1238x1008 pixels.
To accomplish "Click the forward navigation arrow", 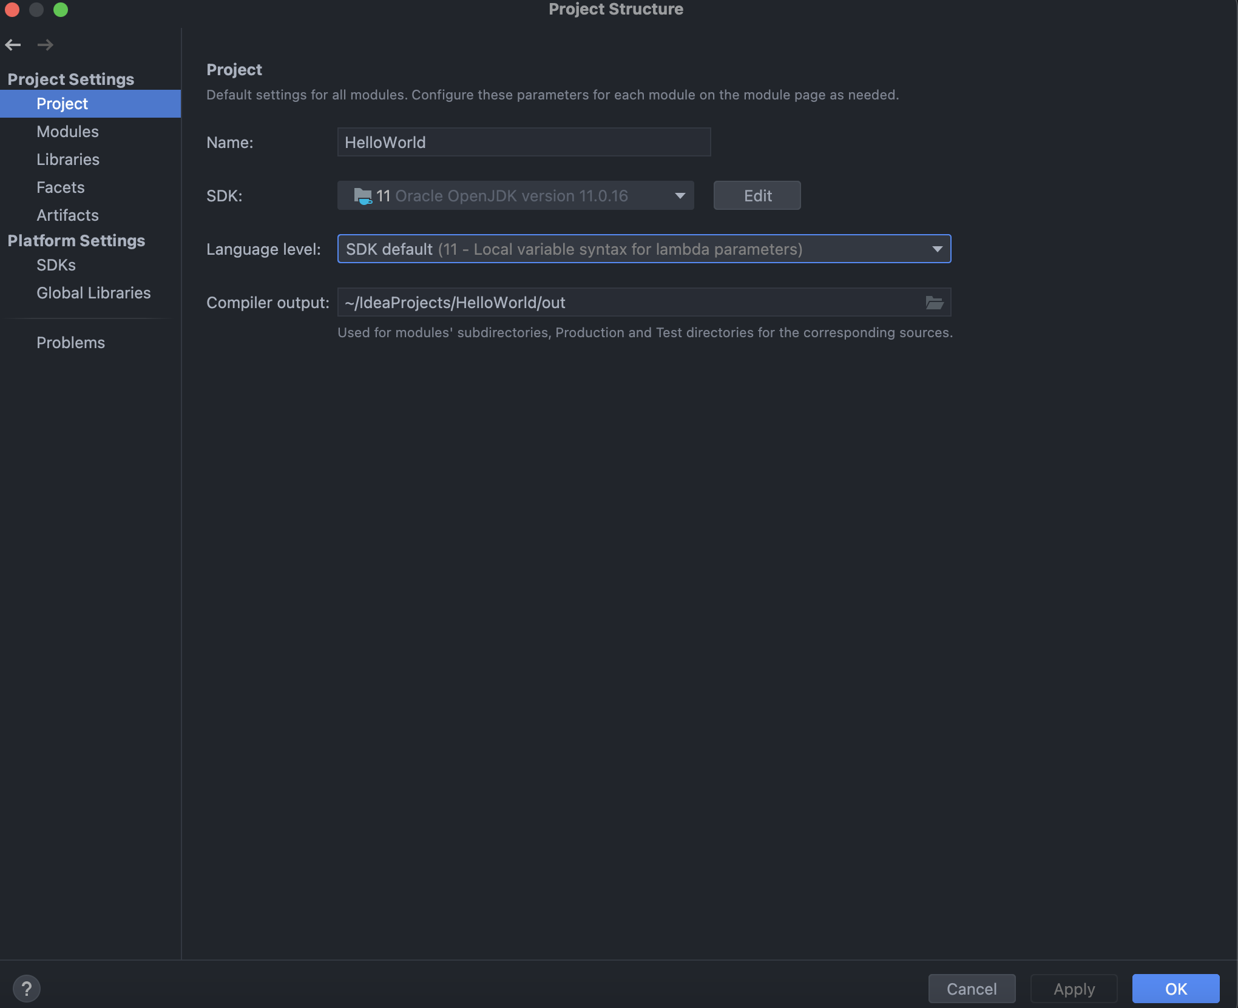I will (x=45, y=44).
